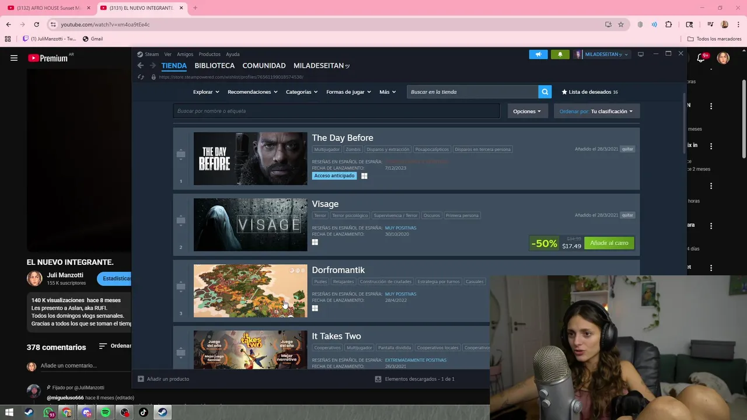Open YouTube notifications bell with 9+ badge

click(x=702, y=58)
